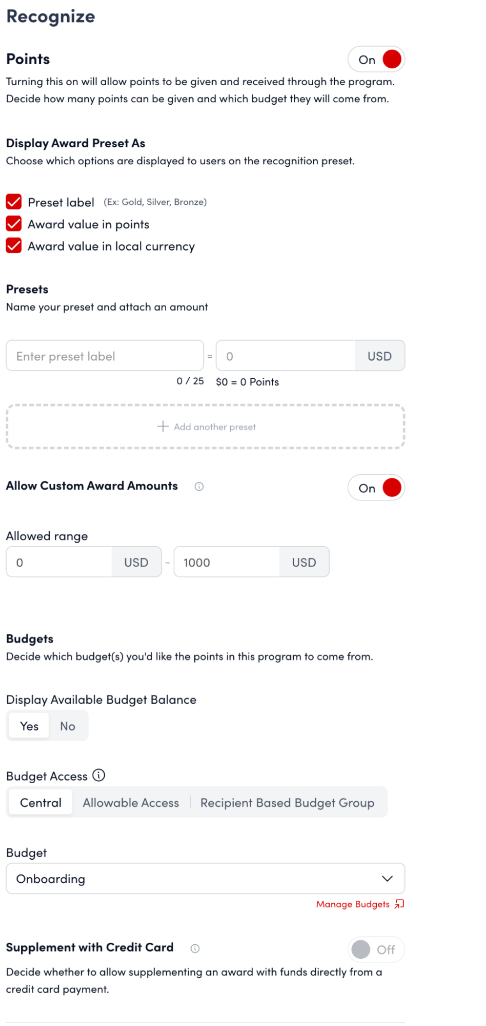Image resolution: width=486 pixels, height=1026 pixels.
Task: Click Add another preset button
Action: [206, 427]
